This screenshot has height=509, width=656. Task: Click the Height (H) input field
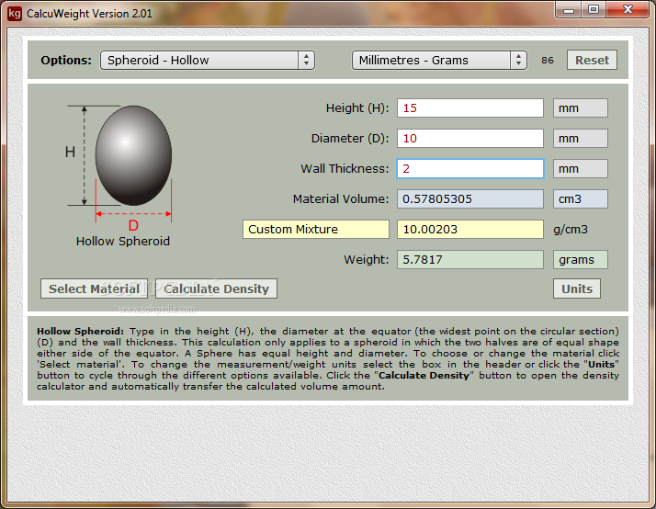(470, 107)
